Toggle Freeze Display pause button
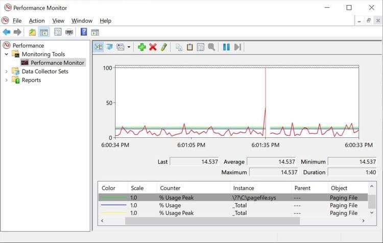The width and height of the screenshot is (383, 243). point(226,47)
